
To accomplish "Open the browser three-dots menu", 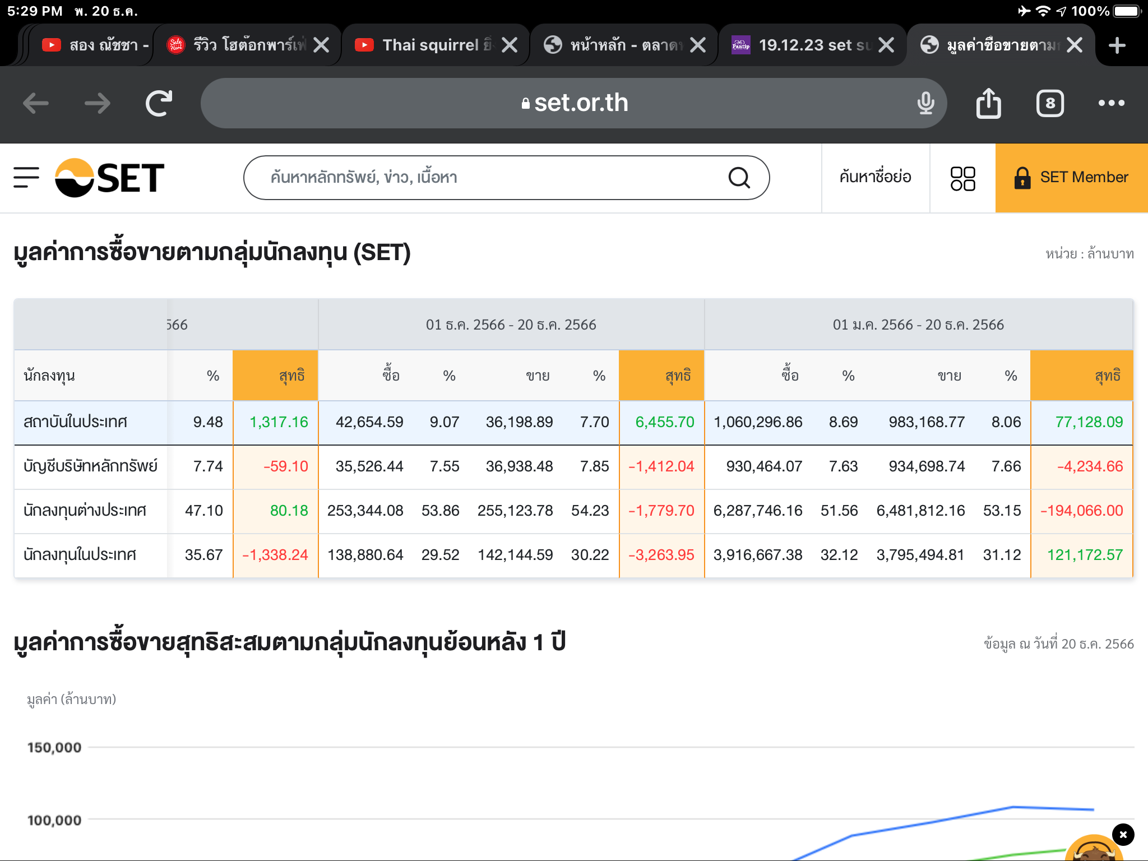I will tap(1111, 103).
